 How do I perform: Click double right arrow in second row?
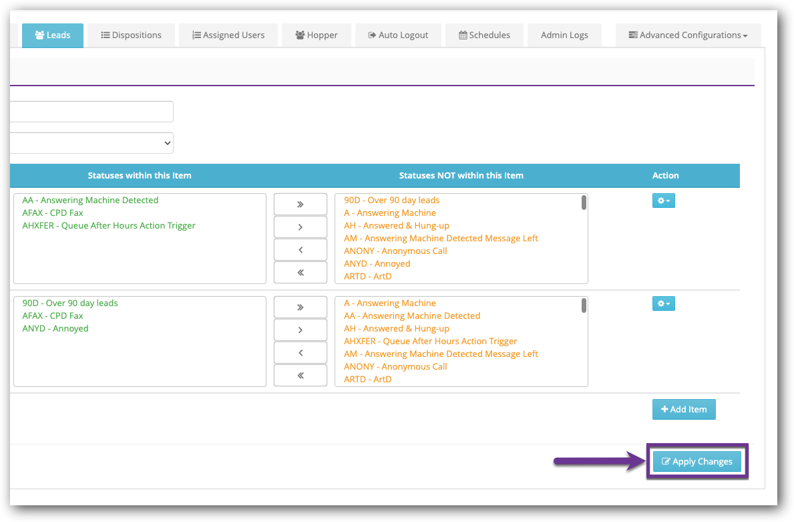[x=300, y=307]
